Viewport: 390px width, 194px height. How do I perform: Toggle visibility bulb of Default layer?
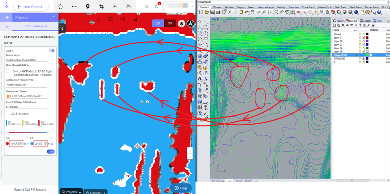[x=360, y=34]
